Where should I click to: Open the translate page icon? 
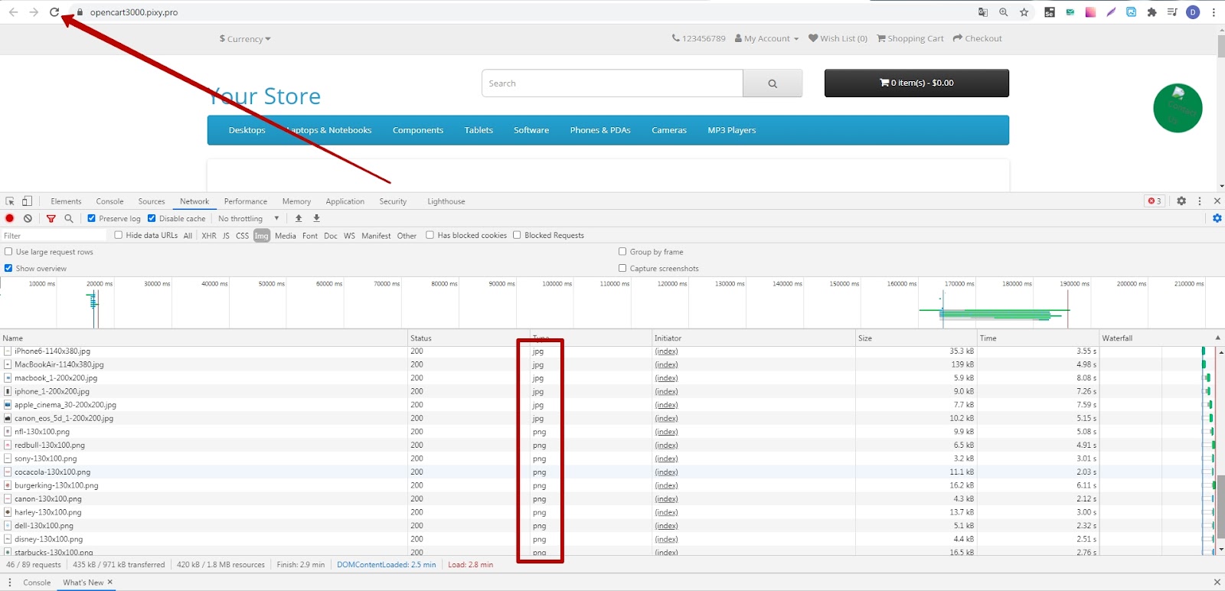point(983,12)
